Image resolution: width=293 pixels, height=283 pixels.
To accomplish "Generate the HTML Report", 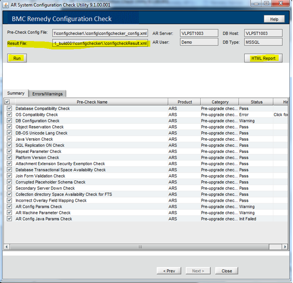I will [264, 58].
